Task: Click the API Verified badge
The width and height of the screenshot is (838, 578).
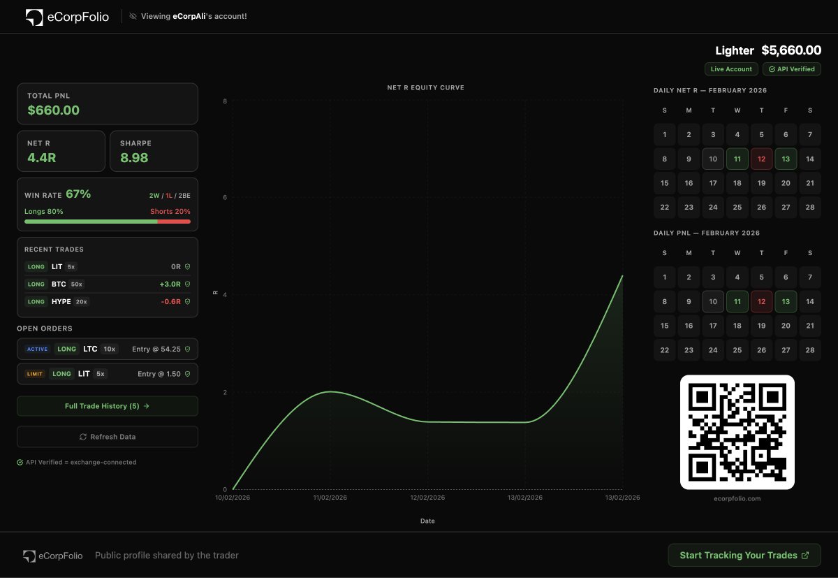Action: (792, 69)
